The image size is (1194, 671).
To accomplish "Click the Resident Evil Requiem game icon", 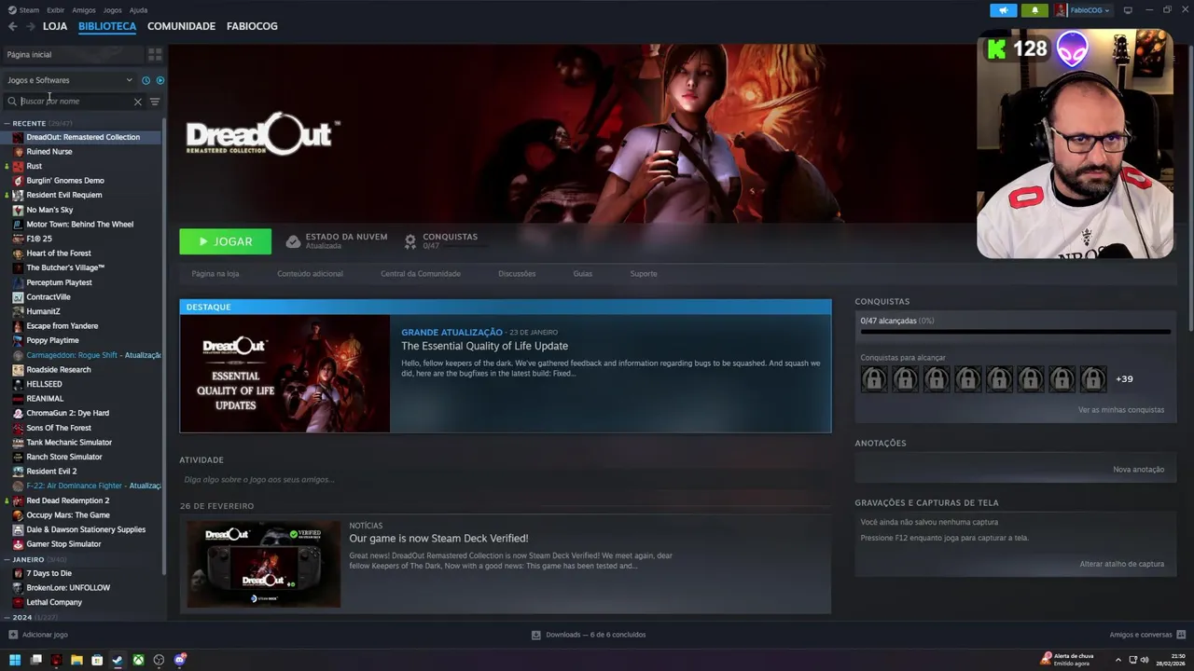I will point(18,195).
